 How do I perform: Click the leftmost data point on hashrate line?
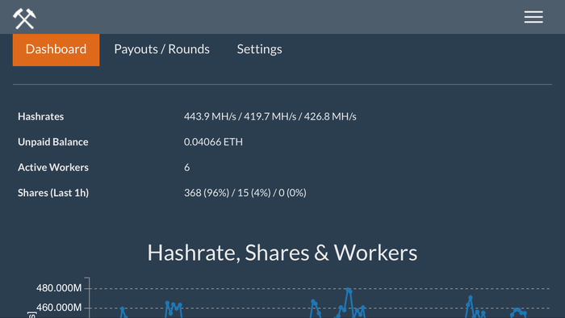(122, 309)
